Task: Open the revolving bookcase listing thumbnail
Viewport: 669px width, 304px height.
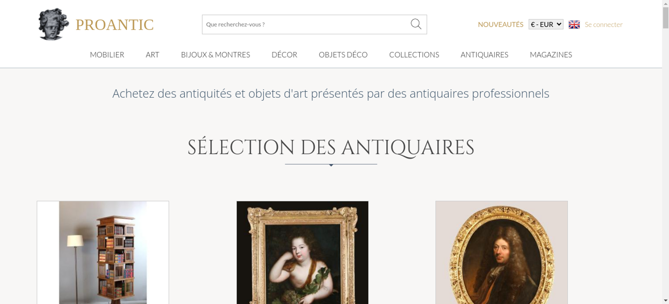Action: (x=103, y=252)
